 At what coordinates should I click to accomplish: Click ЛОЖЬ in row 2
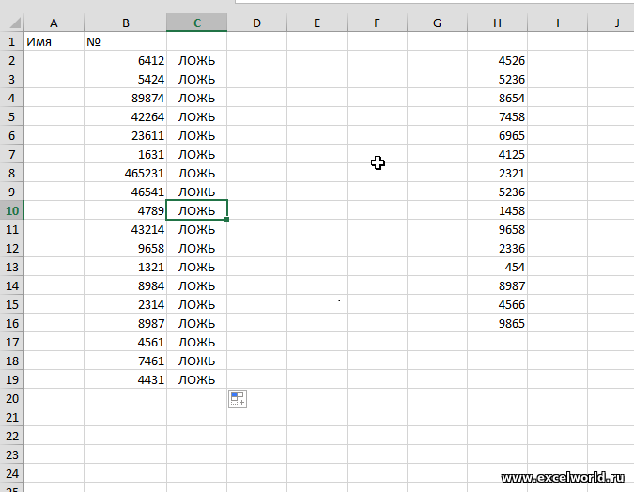pyautogui.click(x=197, y=61)
